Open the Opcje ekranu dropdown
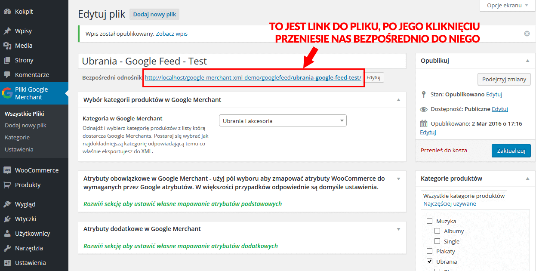The height and width of the screenshot is (271, 536). (507, 6)
